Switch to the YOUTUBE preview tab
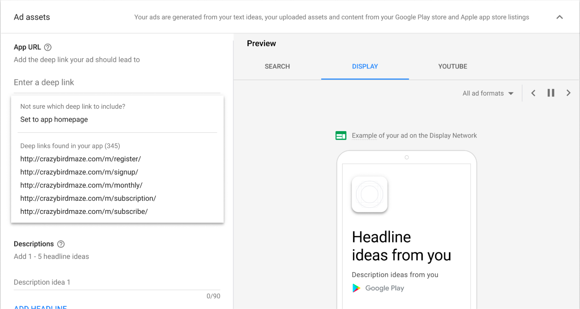580x309 pixels. 452,66
